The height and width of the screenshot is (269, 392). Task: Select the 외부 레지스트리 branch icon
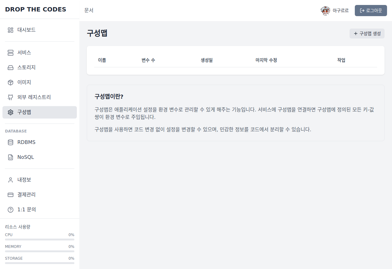tap(10, 97)
